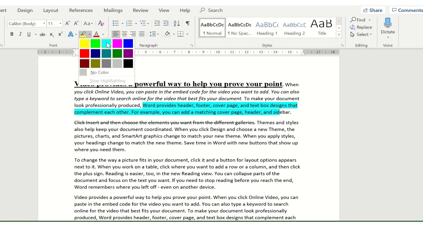Click the Dictate microphone icon
Viewport: 423px width, 238px height.
click(388, 23)
